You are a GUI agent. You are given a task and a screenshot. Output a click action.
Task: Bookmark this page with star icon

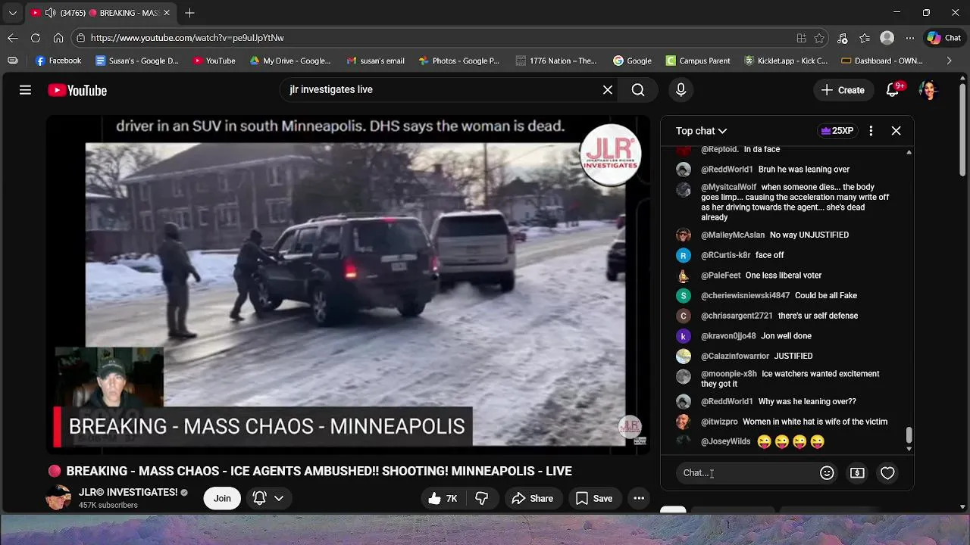819,38
